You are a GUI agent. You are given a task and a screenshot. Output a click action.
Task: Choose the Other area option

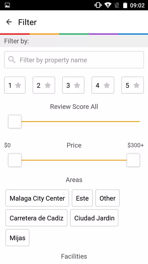pyautogui.click(x=108, y=198)
